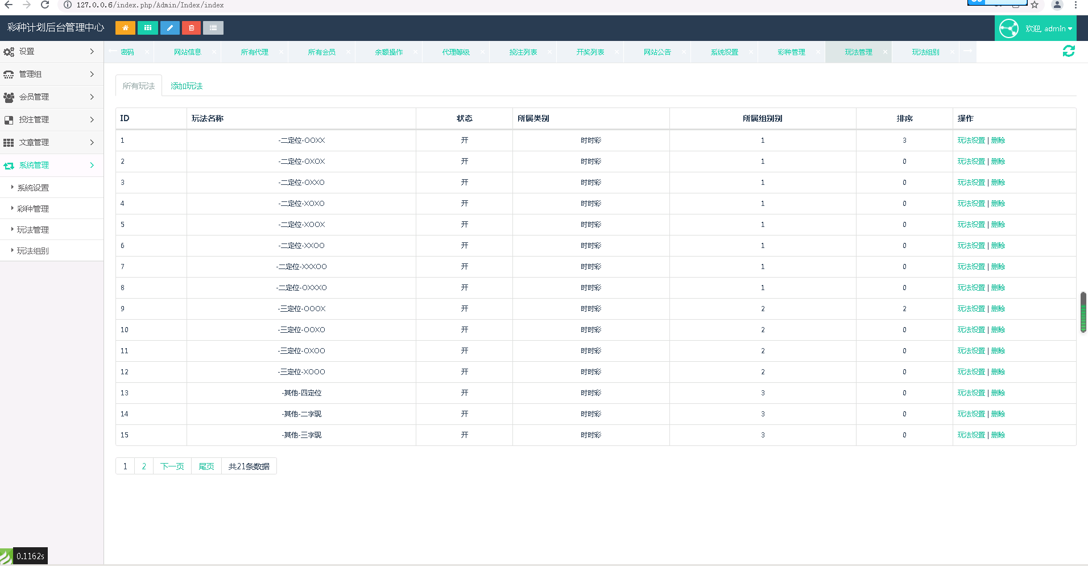Viewport: 1088px width, 566px height.
Task: Open 玩法组别 in the sidebar submenu
Action: [x=33, y=251]
